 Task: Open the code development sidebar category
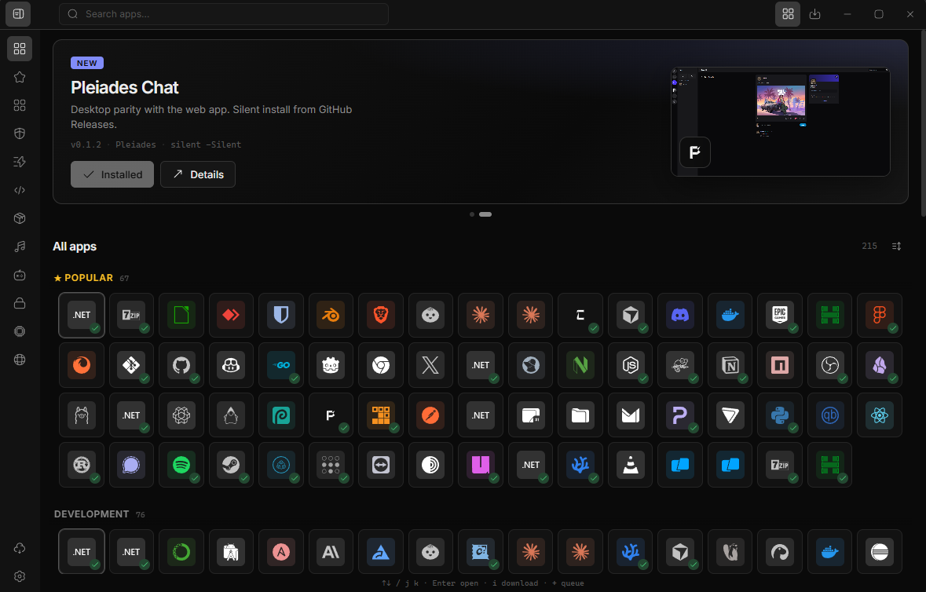pos(20,190)
